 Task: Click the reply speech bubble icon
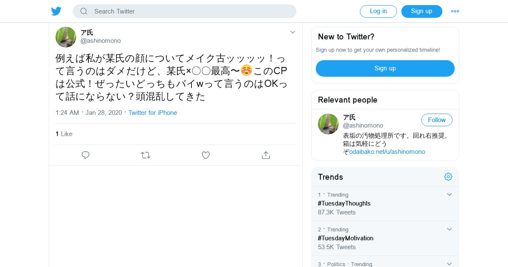86,155
